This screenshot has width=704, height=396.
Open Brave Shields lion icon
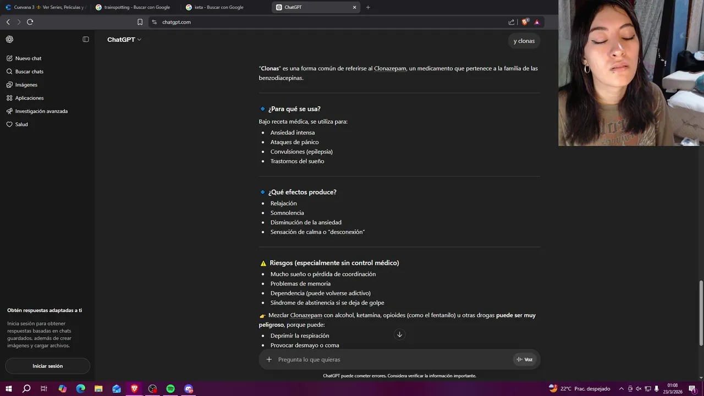(x=525, y=22)
